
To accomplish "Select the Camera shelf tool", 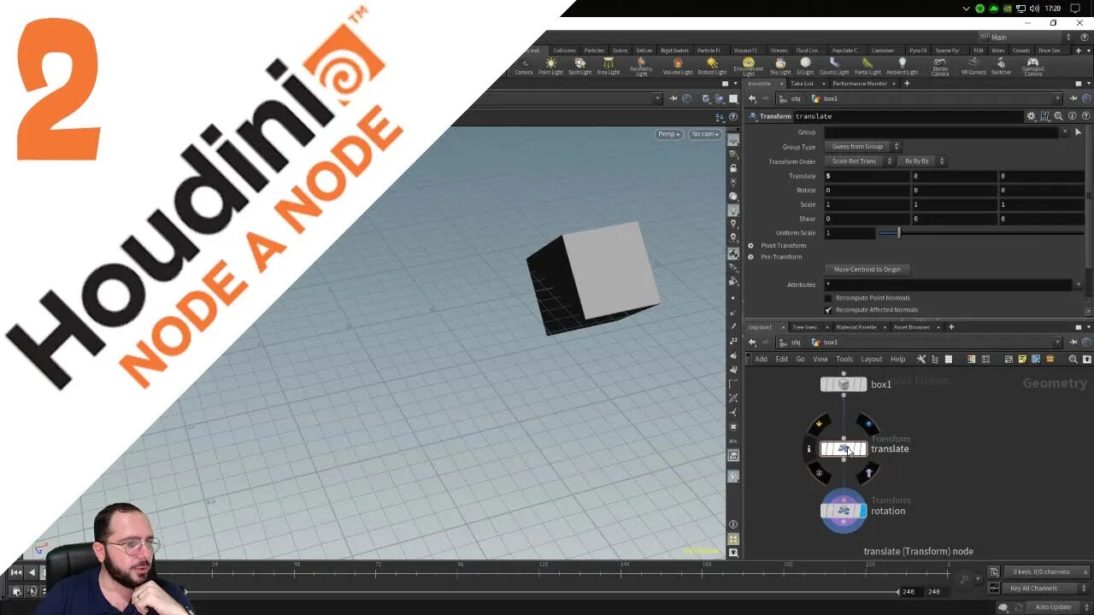I will 524,67.
